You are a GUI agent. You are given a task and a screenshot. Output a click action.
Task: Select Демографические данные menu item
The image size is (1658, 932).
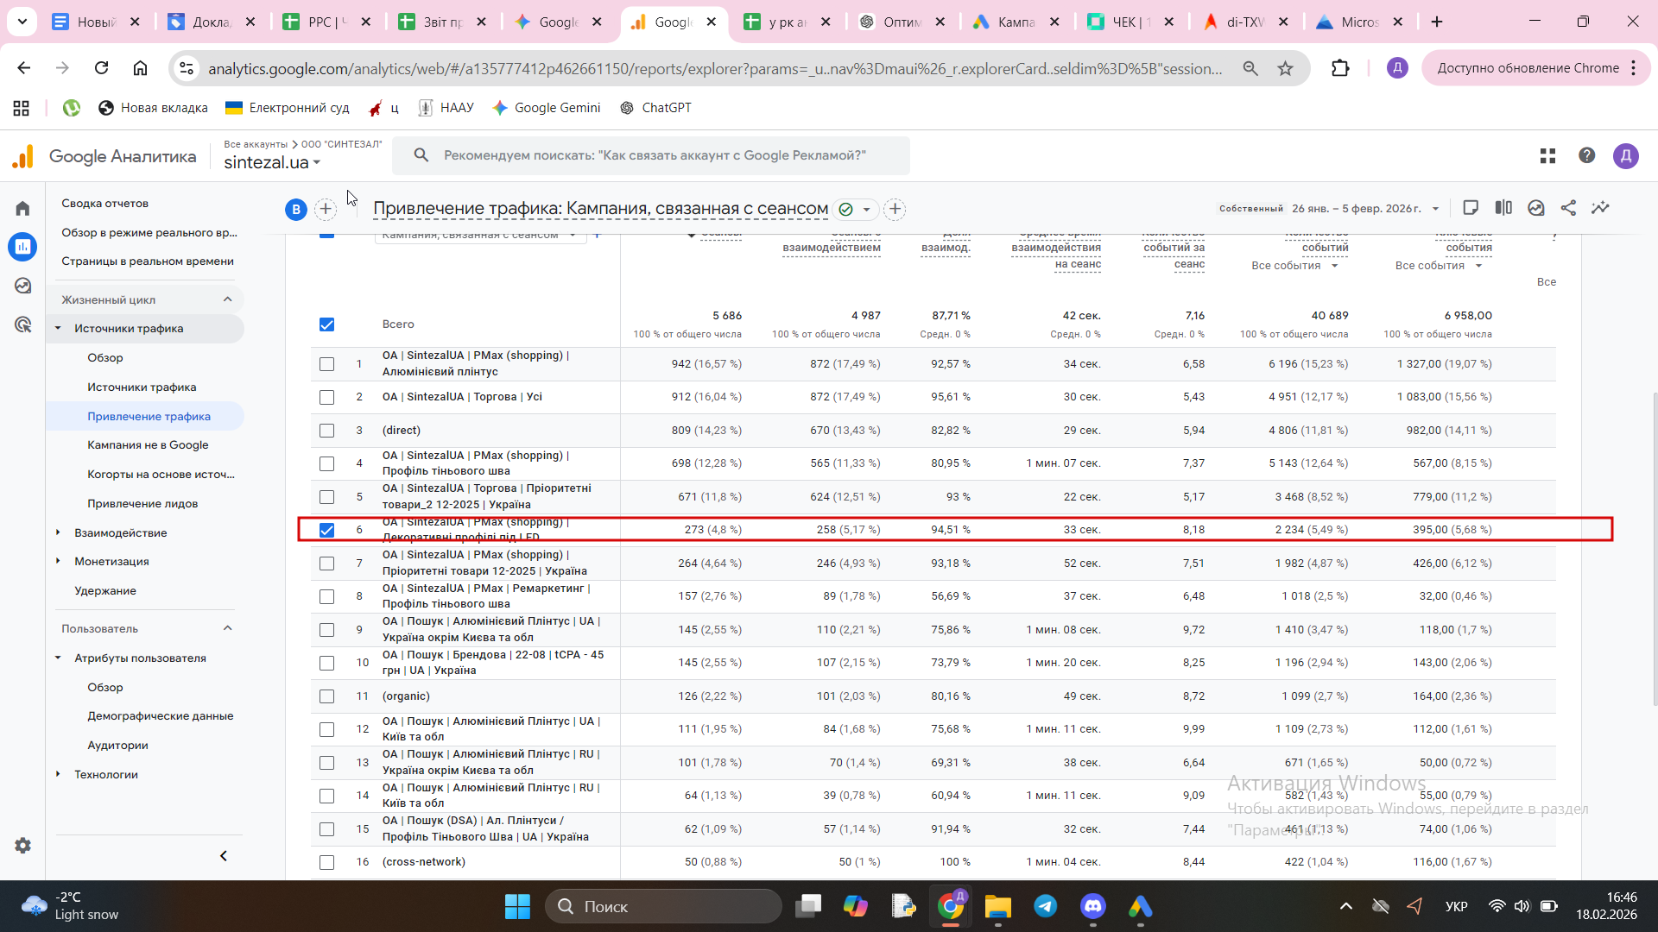point(160,716)
